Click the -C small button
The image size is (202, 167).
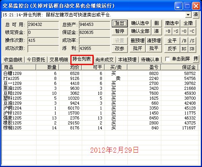coord(192,31)
